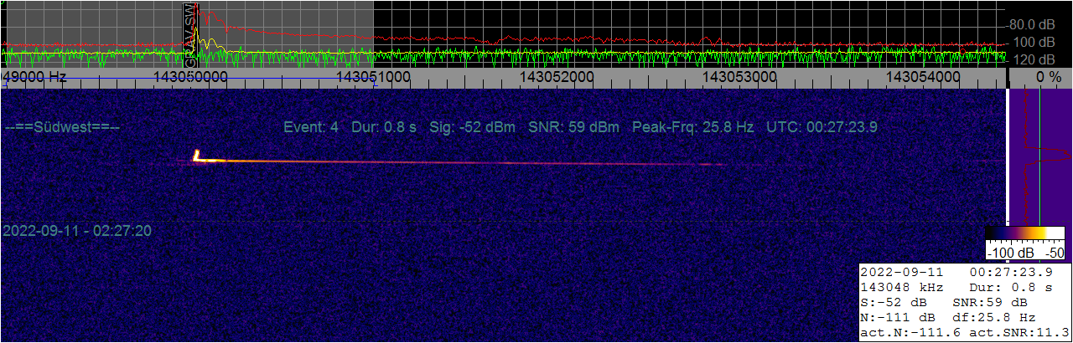Click the 143052000 frequency axis label
Image resolution: width=1073 pixels, height=343 pixels.
(x=557, y=76)
